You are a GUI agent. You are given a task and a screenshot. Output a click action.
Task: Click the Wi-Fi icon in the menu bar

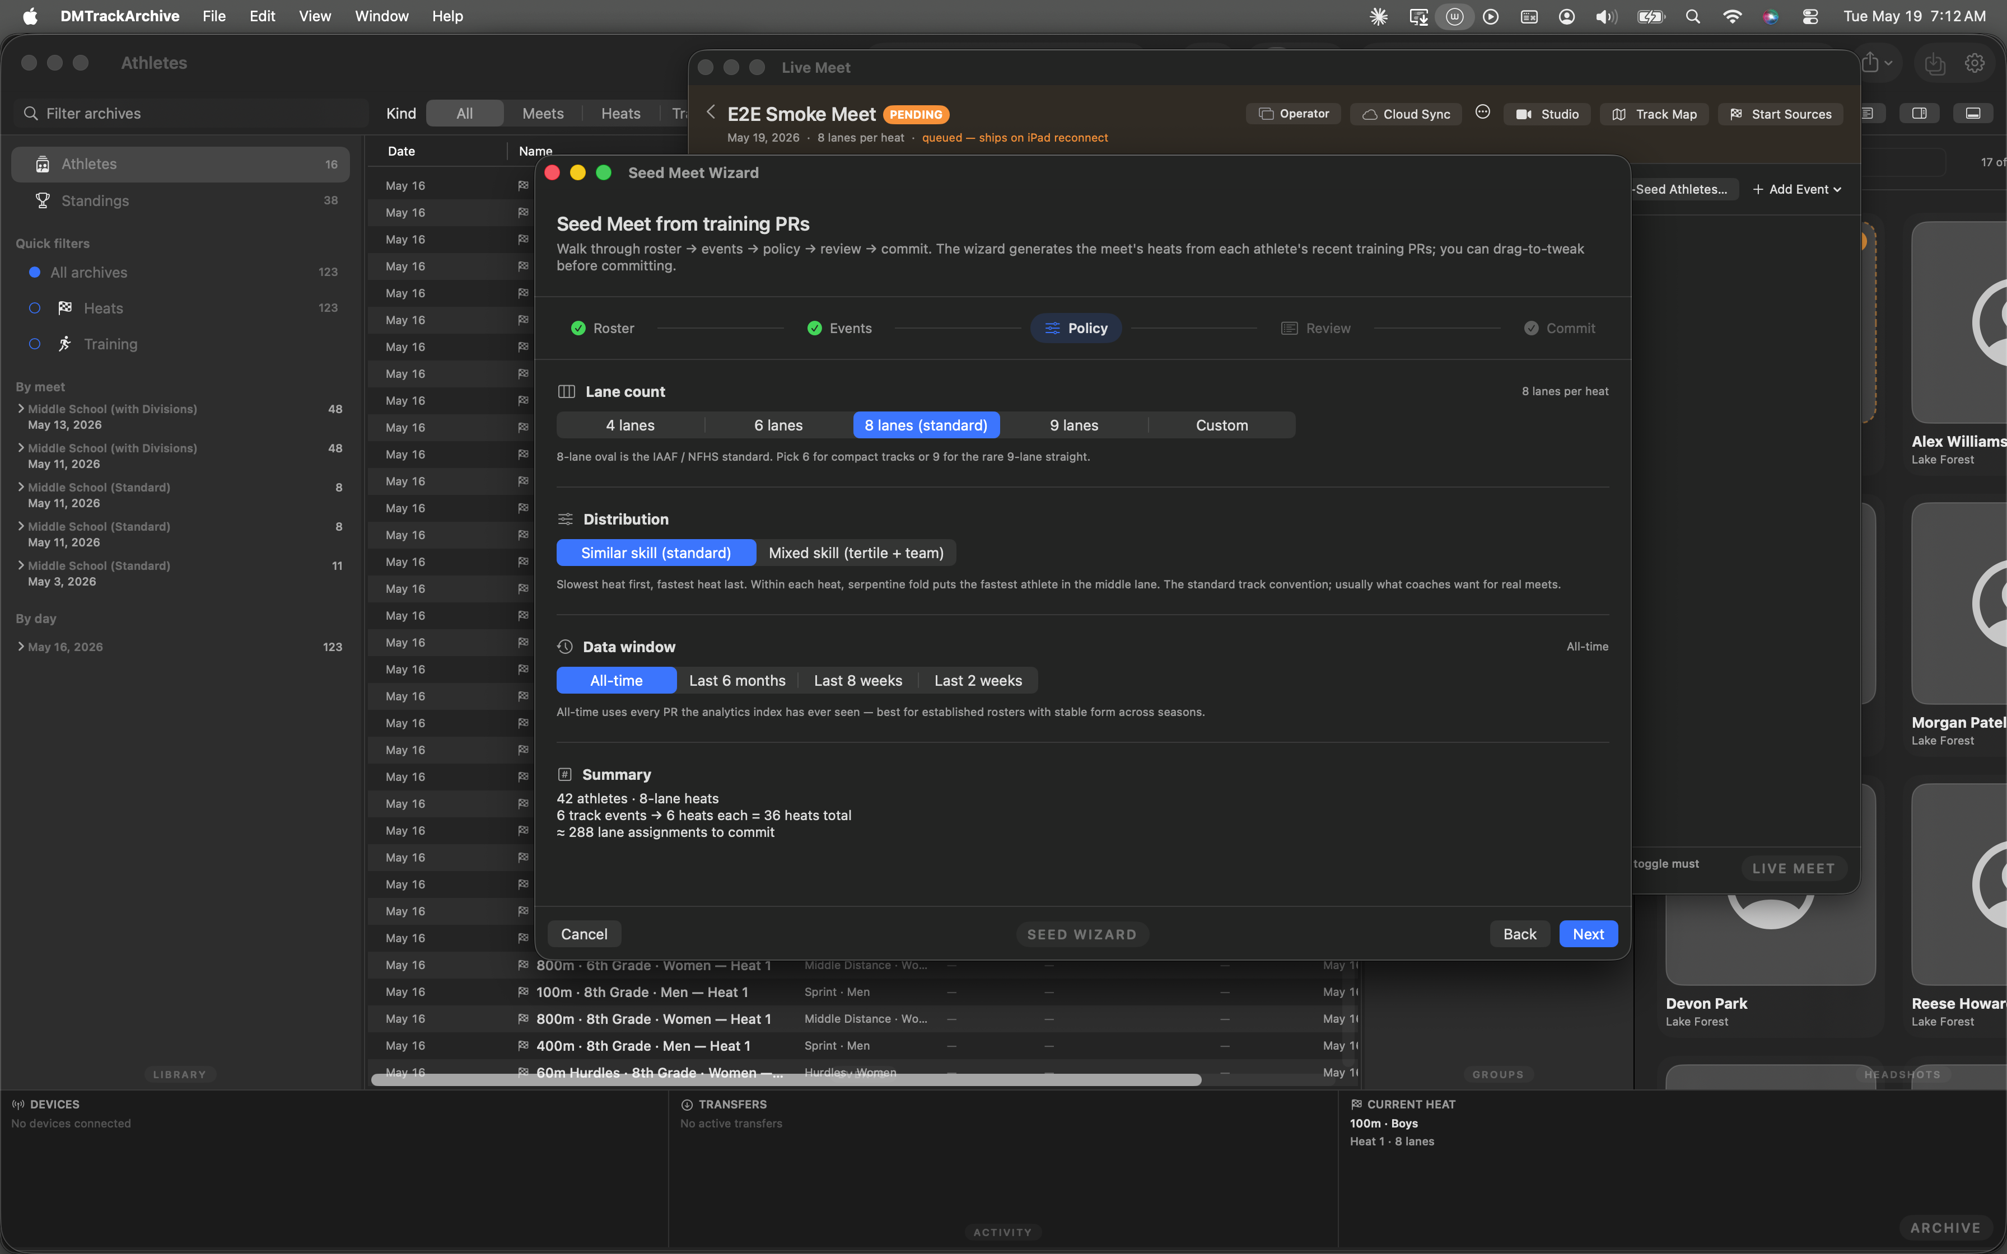click(1731, 17)
